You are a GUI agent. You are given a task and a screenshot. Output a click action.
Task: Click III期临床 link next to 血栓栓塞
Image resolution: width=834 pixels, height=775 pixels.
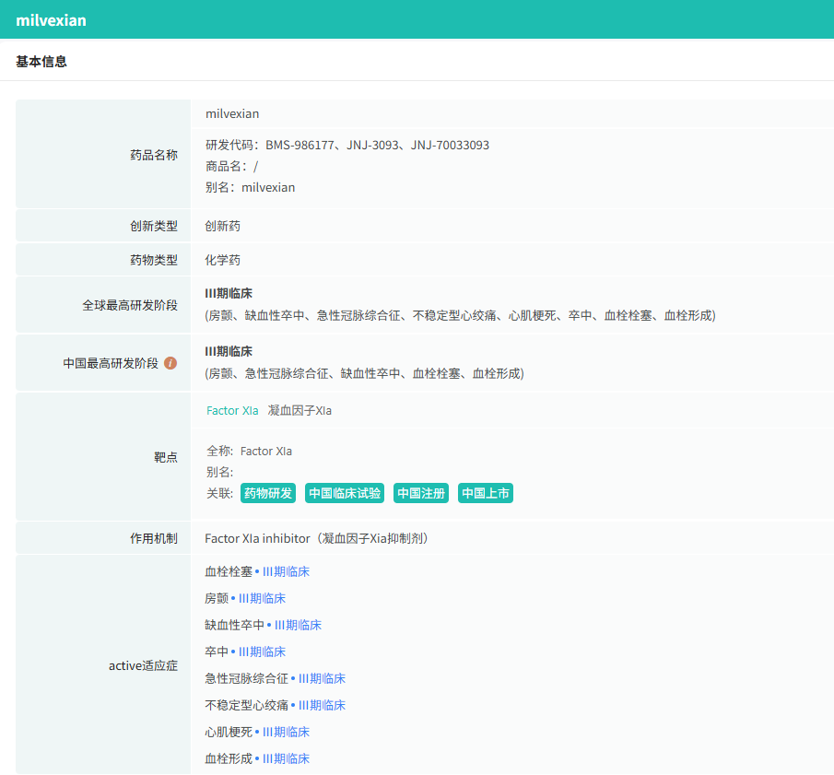[x=286, y=571]
